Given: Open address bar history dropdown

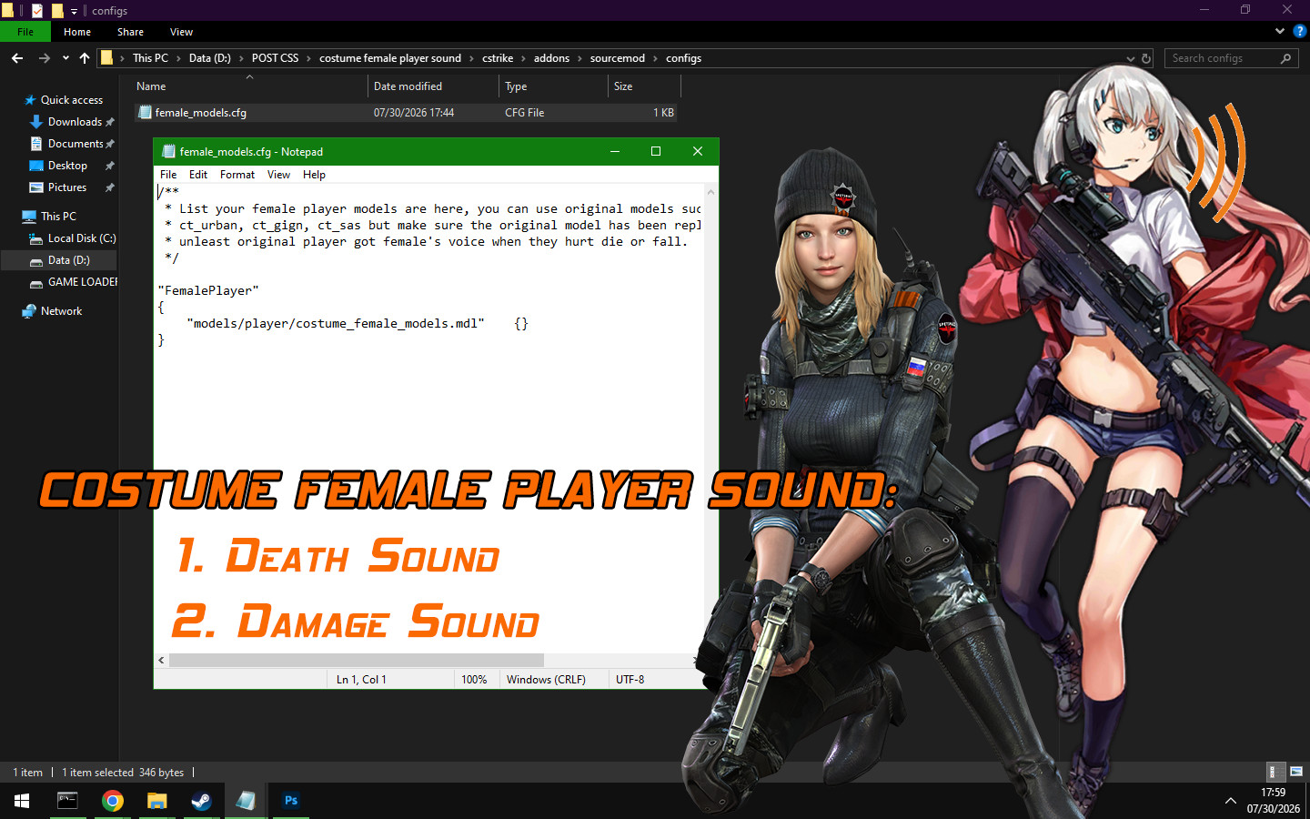Looking at the screenshot, I should 1131,58.
